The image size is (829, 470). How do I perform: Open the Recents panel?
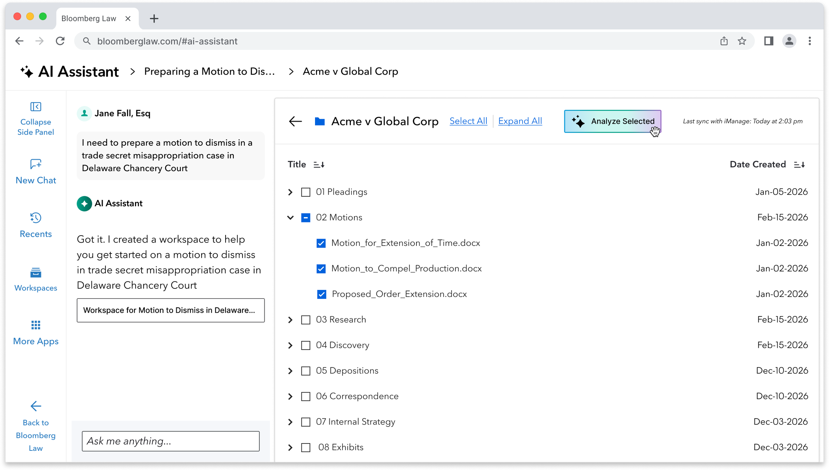tap(35, 225)
